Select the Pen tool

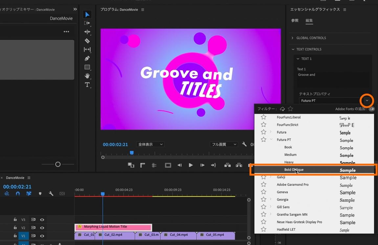(87, 58)
